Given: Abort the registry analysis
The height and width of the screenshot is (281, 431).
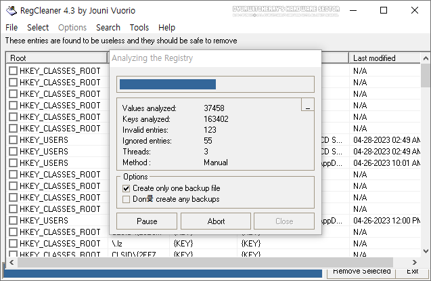Looking at the screenshot, I should click(216, 221).
